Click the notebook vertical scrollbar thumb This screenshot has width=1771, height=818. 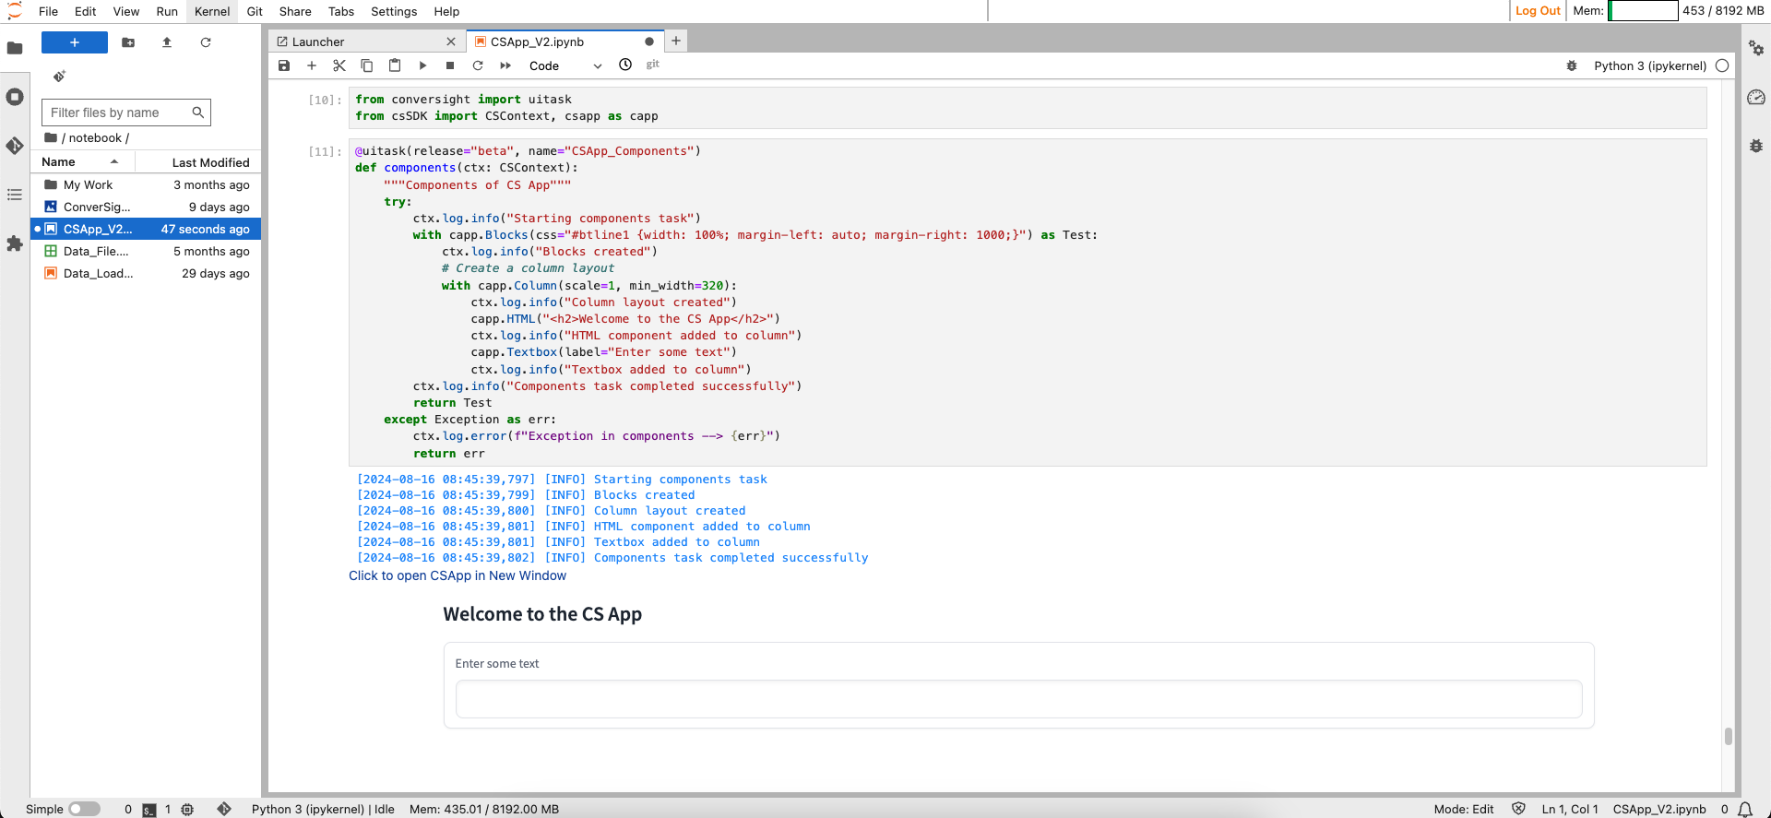coord(1728,736)
